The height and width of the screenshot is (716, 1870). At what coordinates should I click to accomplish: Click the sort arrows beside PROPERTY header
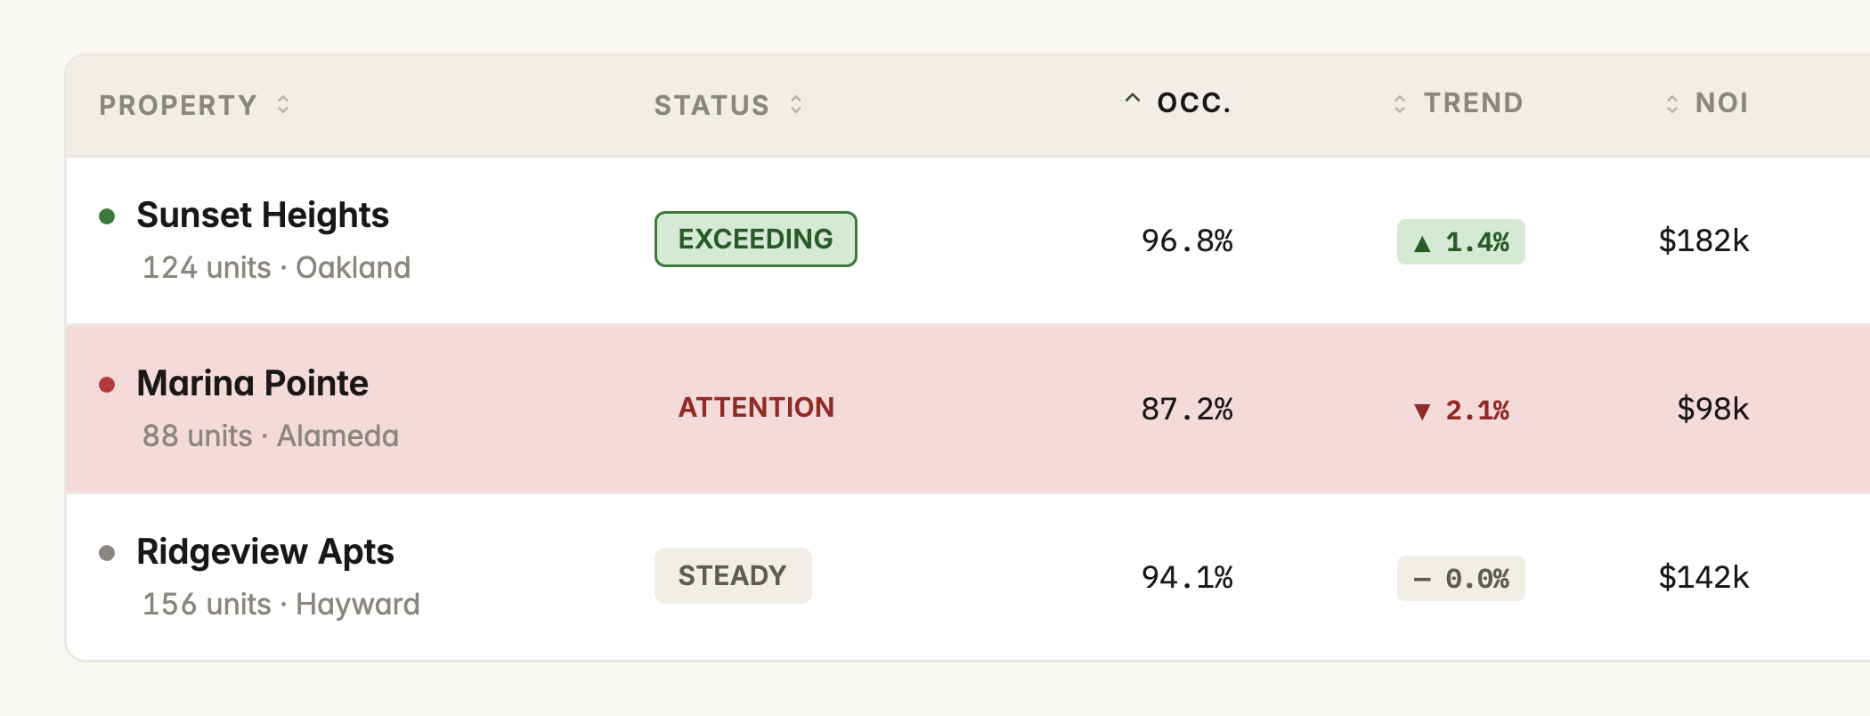click(x=283, y=104)
